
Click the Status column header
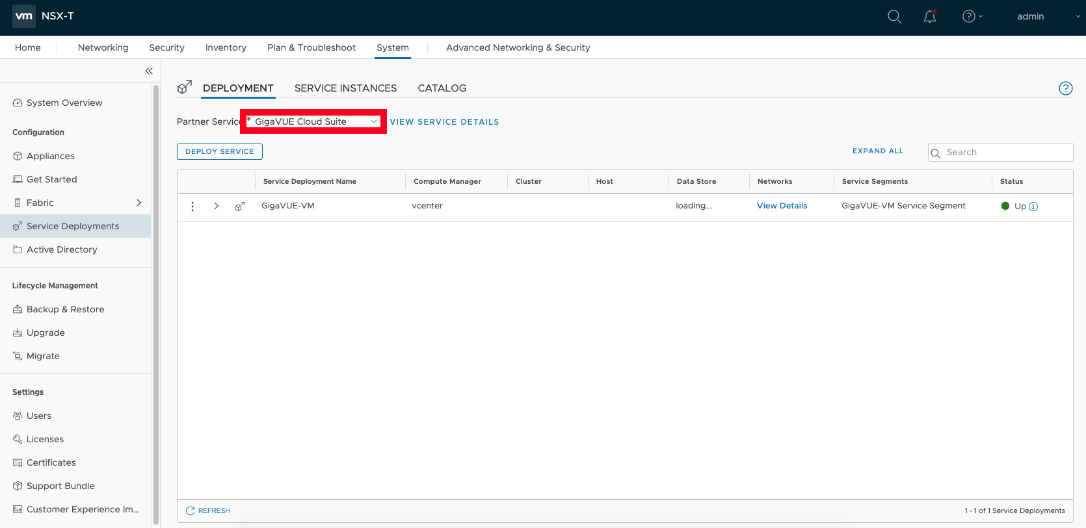[x=1011, y=181]
